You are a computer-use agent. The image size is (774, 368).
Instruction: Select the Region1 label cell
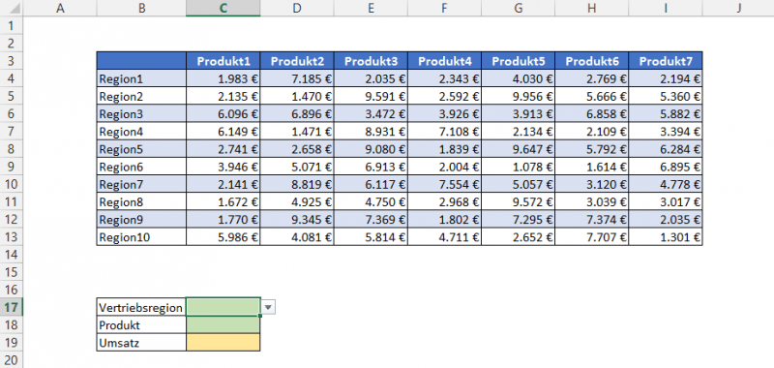tap(141, 78)
